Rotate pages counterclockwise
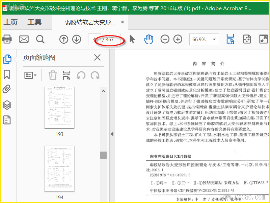 (x=81, y=75)
